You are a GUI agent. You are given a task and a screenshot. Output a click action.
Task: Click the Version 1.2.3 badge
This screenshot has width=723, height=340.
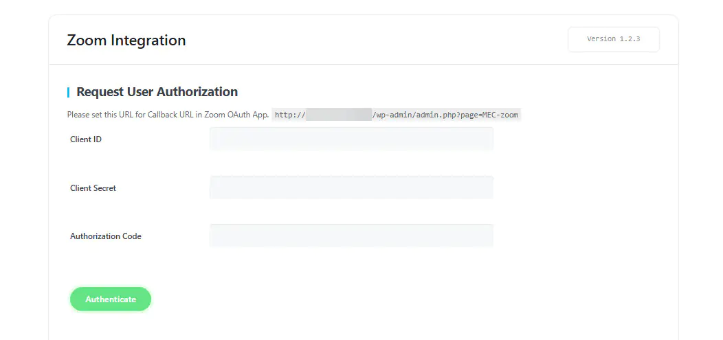(x=613, y=39)
